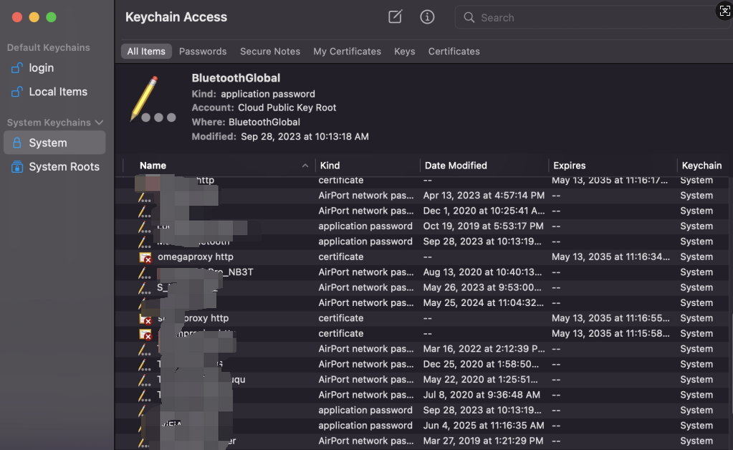This screenshot has height=450, width=733.
Task: Open the info inspector icon in toolbar
Action: [x=427, y=17]
